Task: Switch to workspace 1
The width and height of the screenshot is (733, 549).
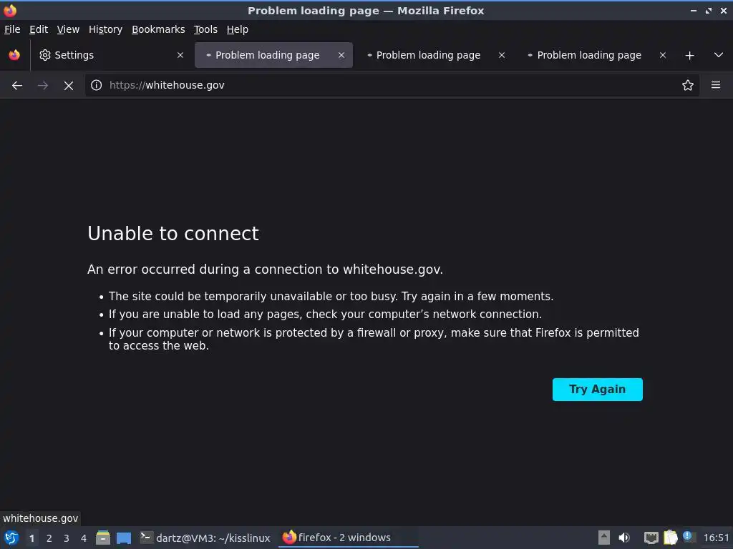Action: click(x=31, y=538)
